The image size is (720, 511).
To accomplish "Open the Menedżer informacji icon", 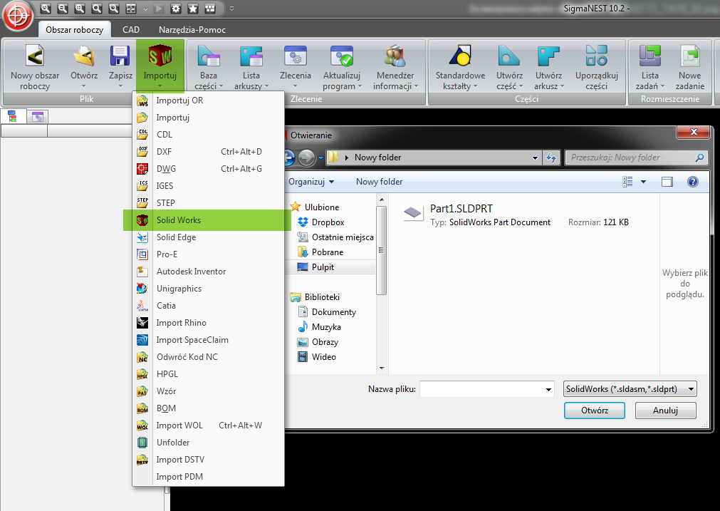I will coord(395,56).
